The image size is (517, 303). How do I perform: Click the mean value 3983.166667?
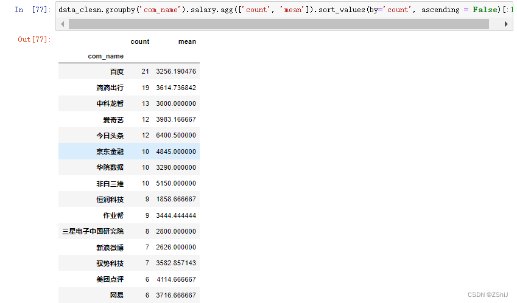tap(176, 119)
